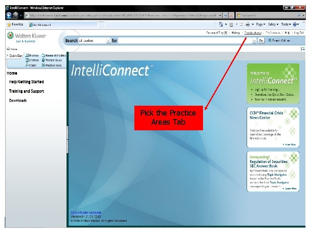Click the red Stop loading icon
Viewport: 311px width, 233px height.
(x=231, y=15)
